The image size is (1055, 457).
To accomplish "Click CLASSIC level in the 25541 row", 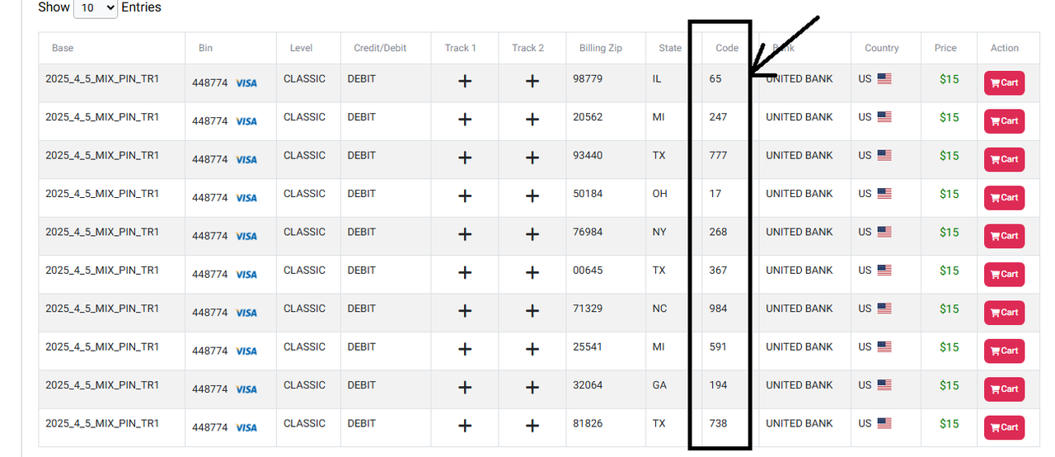I will click(x=304, y=347).
